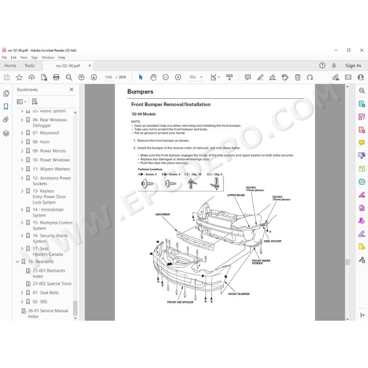
Task: Choose the Selection arrow tool
Action: (141, 77)
